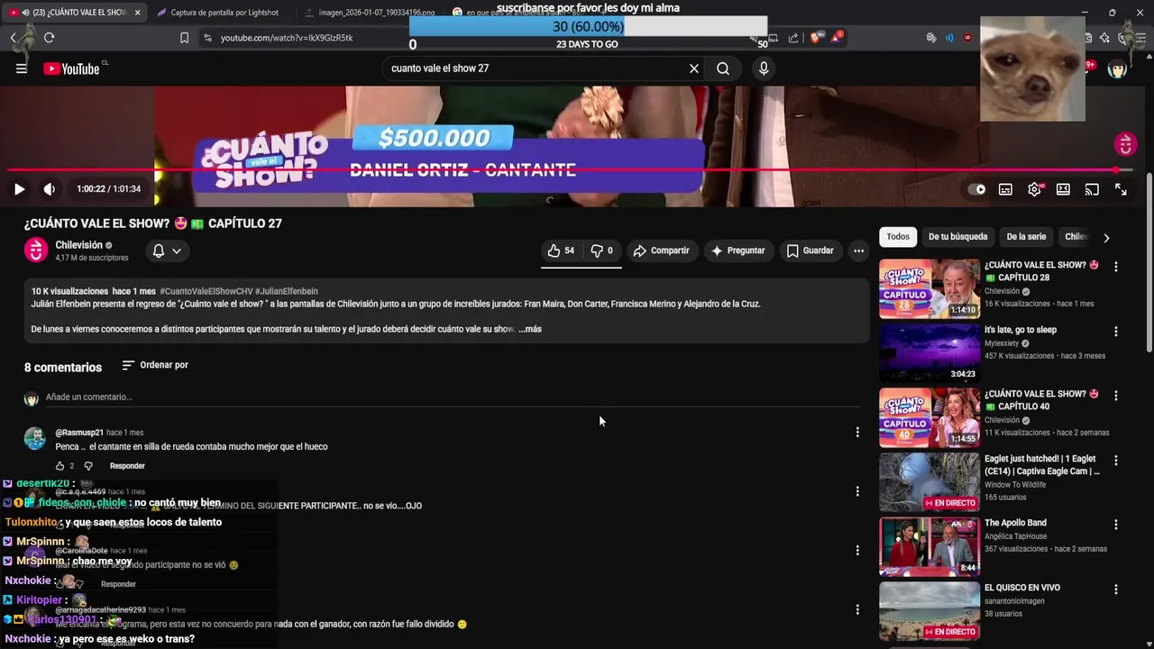
Task: Open menu for It's late, go to sleep
Action: [1116, 332]
